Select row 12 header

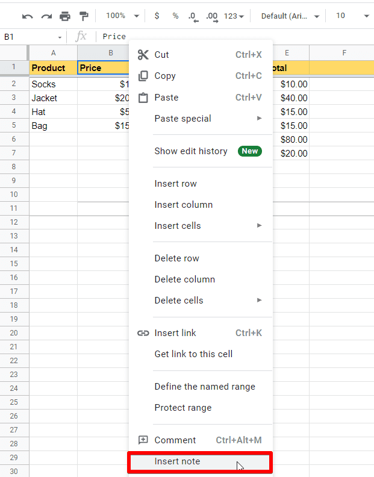[x=14, y=222]
